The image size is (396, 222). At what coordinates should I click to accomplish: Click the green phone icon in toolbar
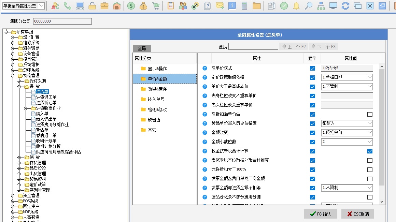[68, 6]
